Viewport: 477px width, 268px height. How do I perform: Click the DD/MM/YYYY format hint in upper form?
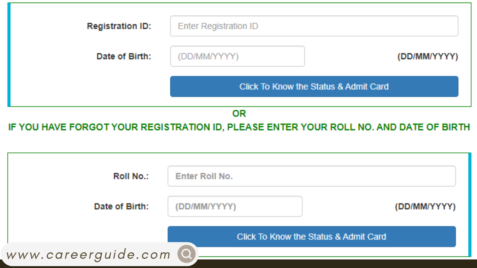tap(427, 56)
